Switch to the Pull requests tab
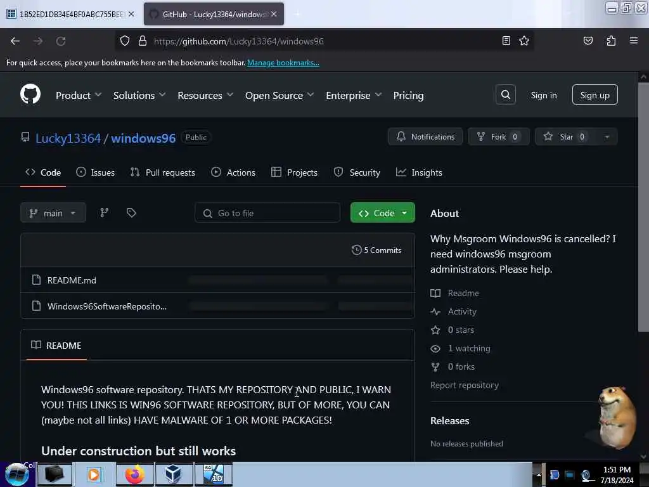Screen dimensions: 649x487 (163, 172)
